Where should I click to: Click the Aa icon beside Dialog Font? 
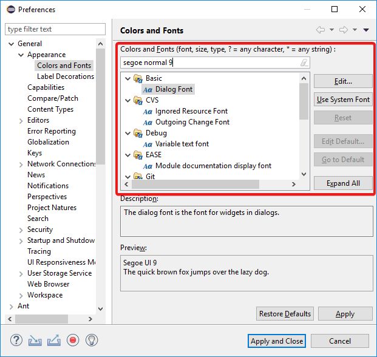click(x=148, y=90)
